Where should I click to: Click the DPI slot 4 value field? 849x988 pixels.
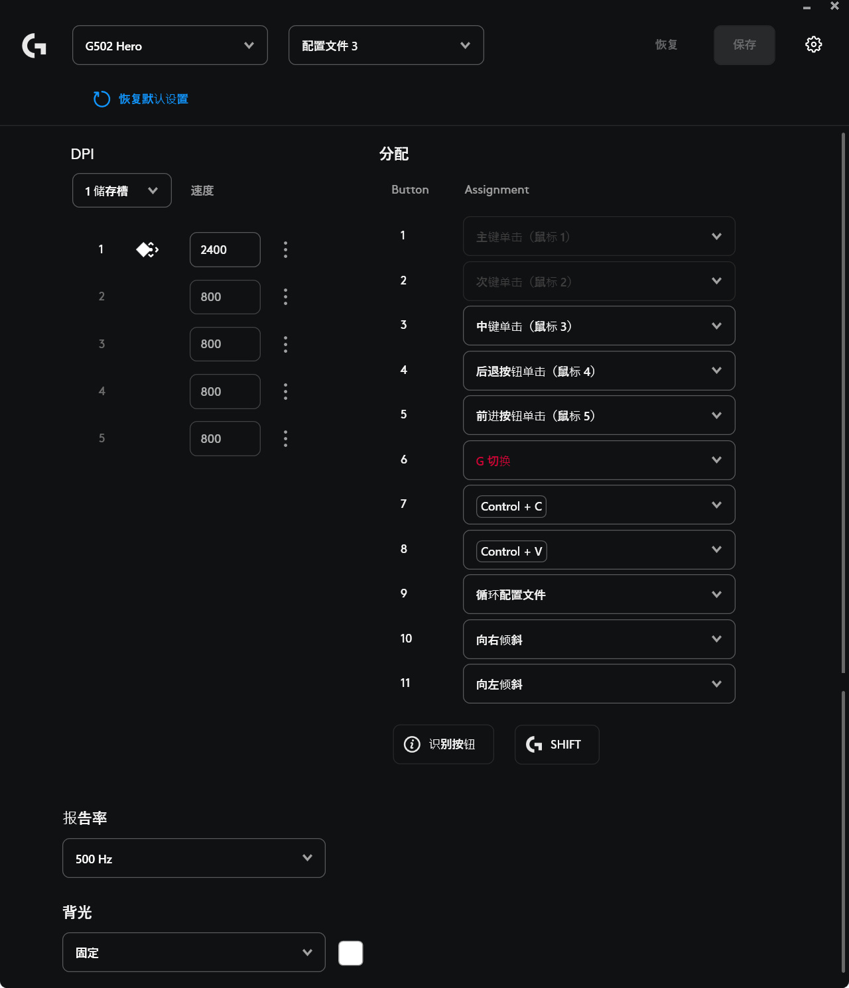[x=225, y=391]
